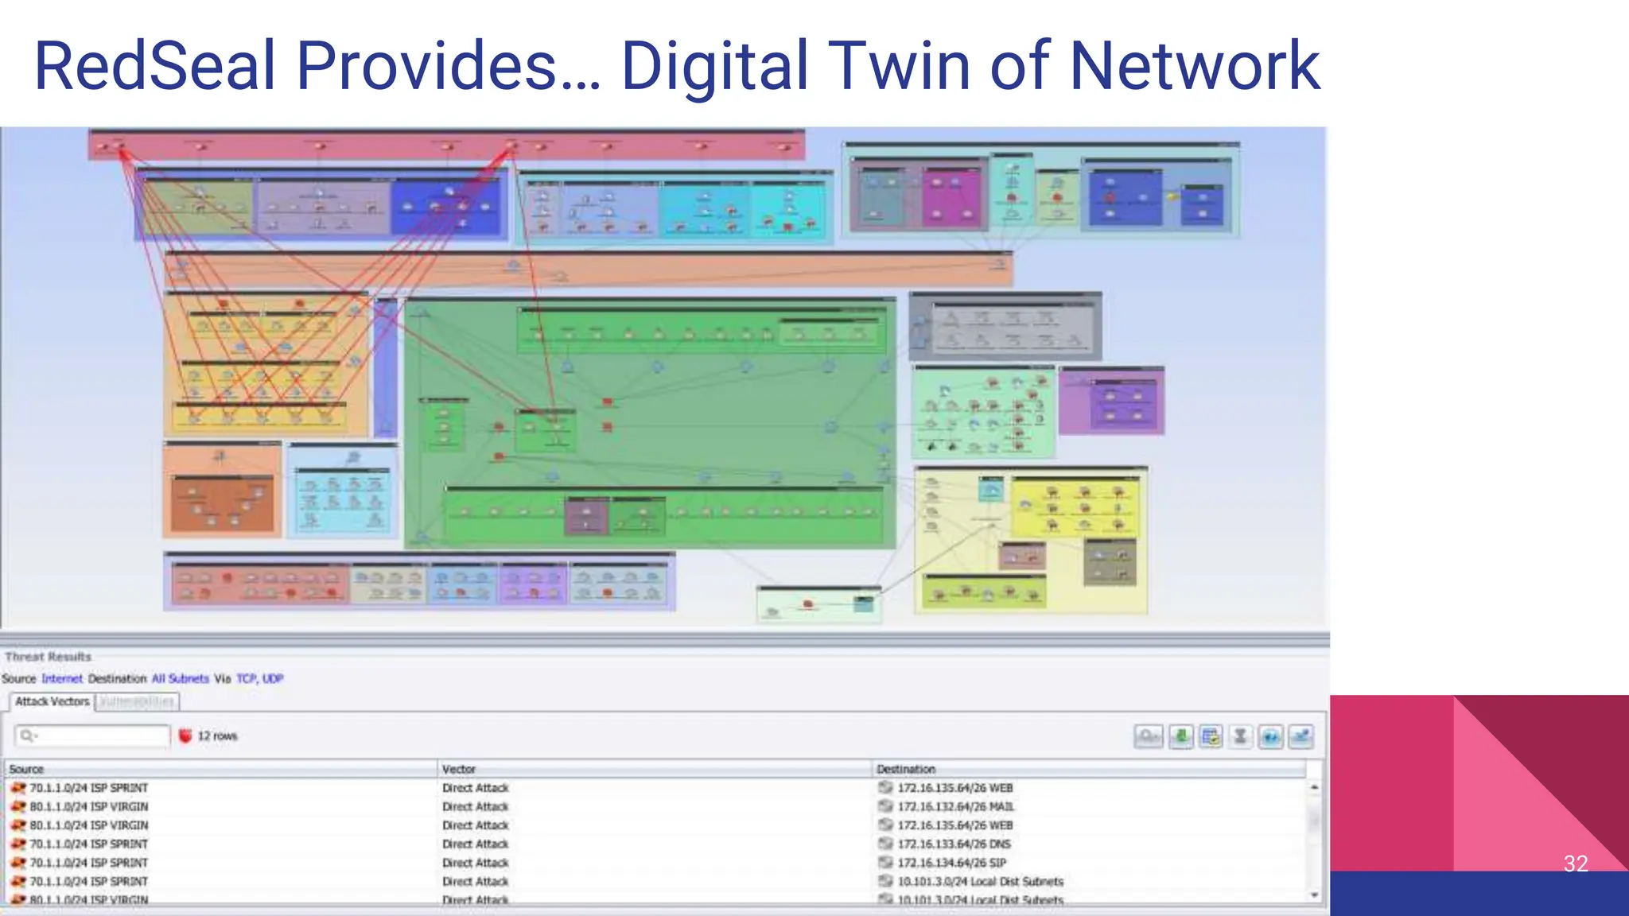Viewport: 1629px width, 916px height.
Task: Select Direct Attack in the MAIL row
Action: tap(476, 806)
